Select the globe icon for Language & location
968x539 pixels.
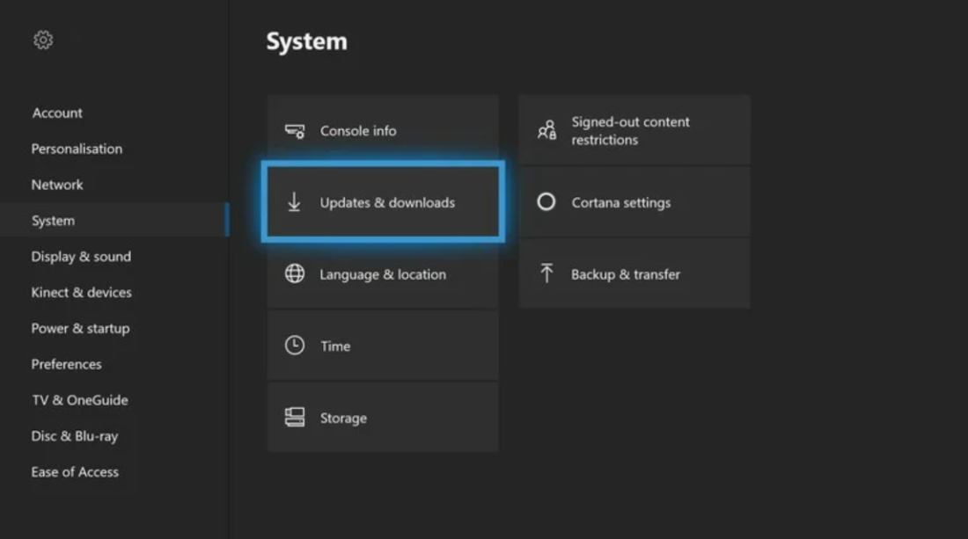[296, 273]
